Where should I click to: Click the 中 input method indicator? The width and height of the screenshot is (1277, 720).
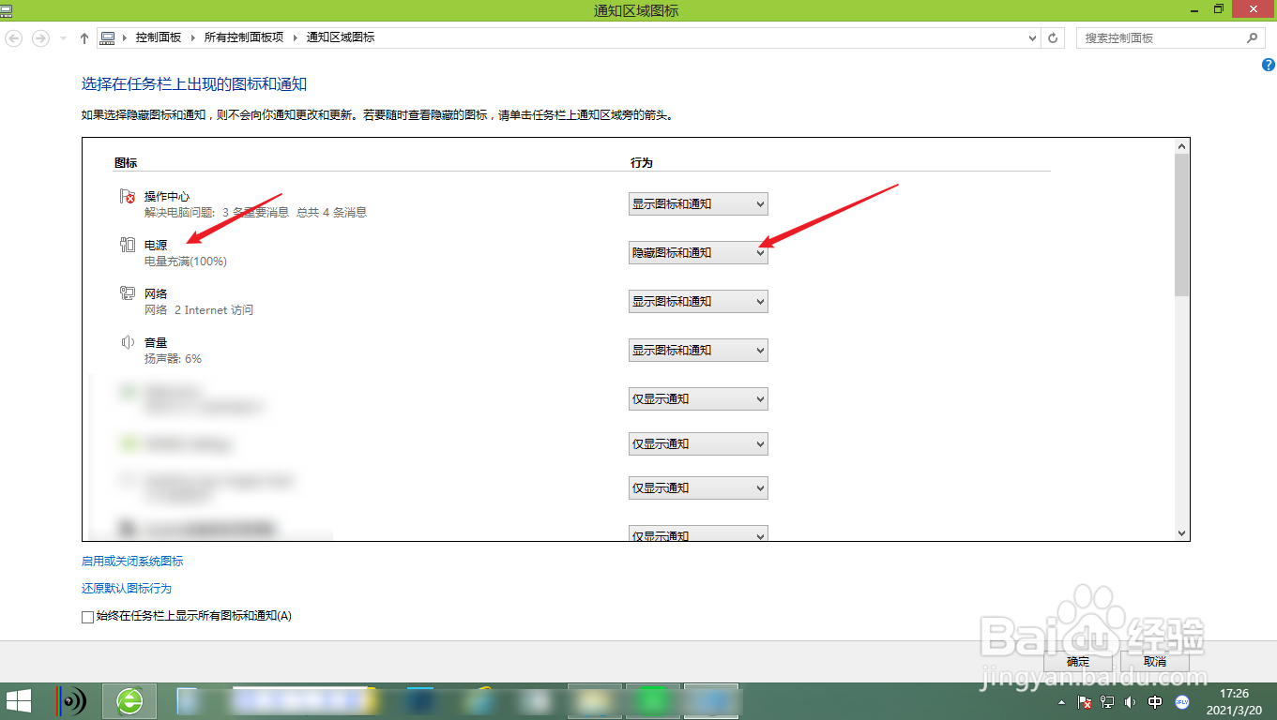coord(1155,701)
